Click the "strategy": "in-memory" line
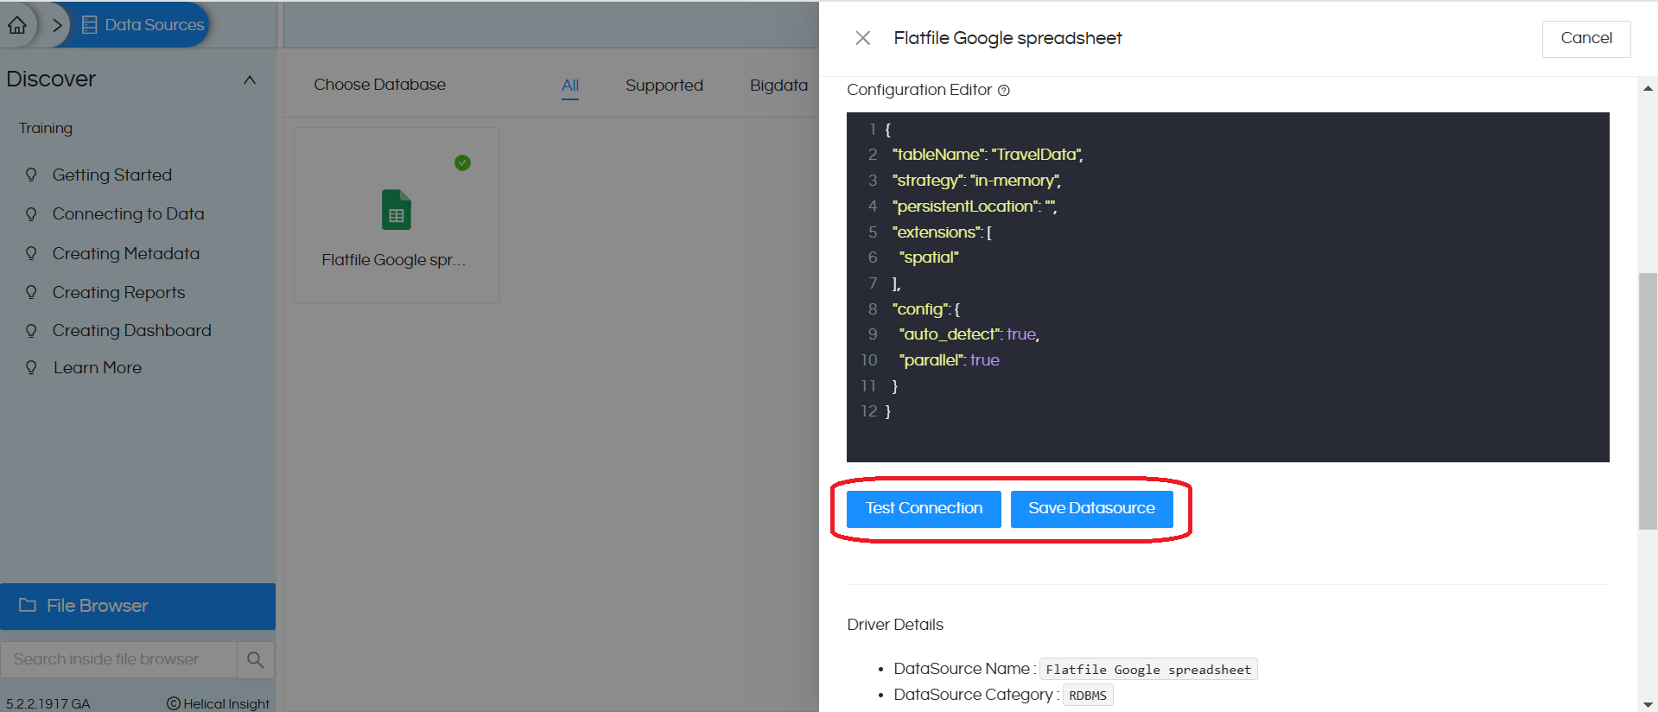 point(976,181)
